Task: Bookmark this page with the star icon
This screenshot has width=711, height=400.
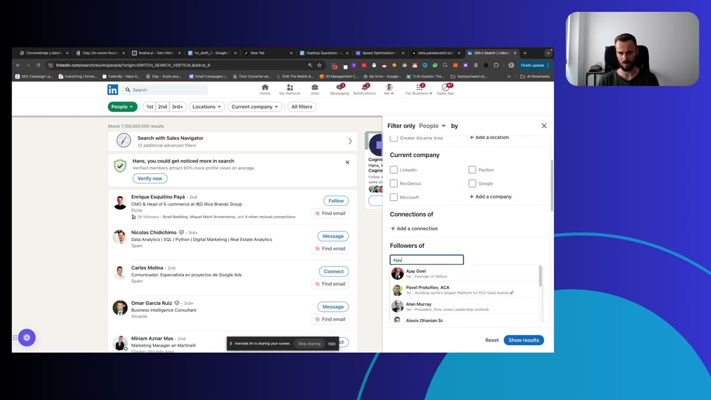Action: coord(319,65)
